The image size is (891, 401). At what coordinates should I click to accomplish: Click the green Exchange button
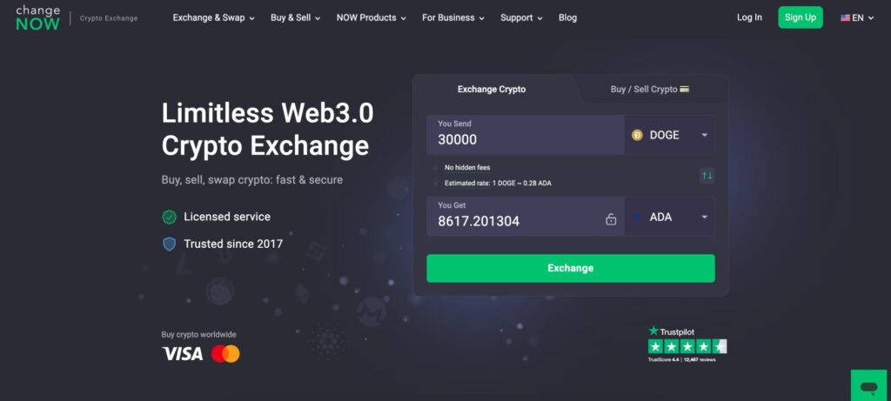point(571,268)
